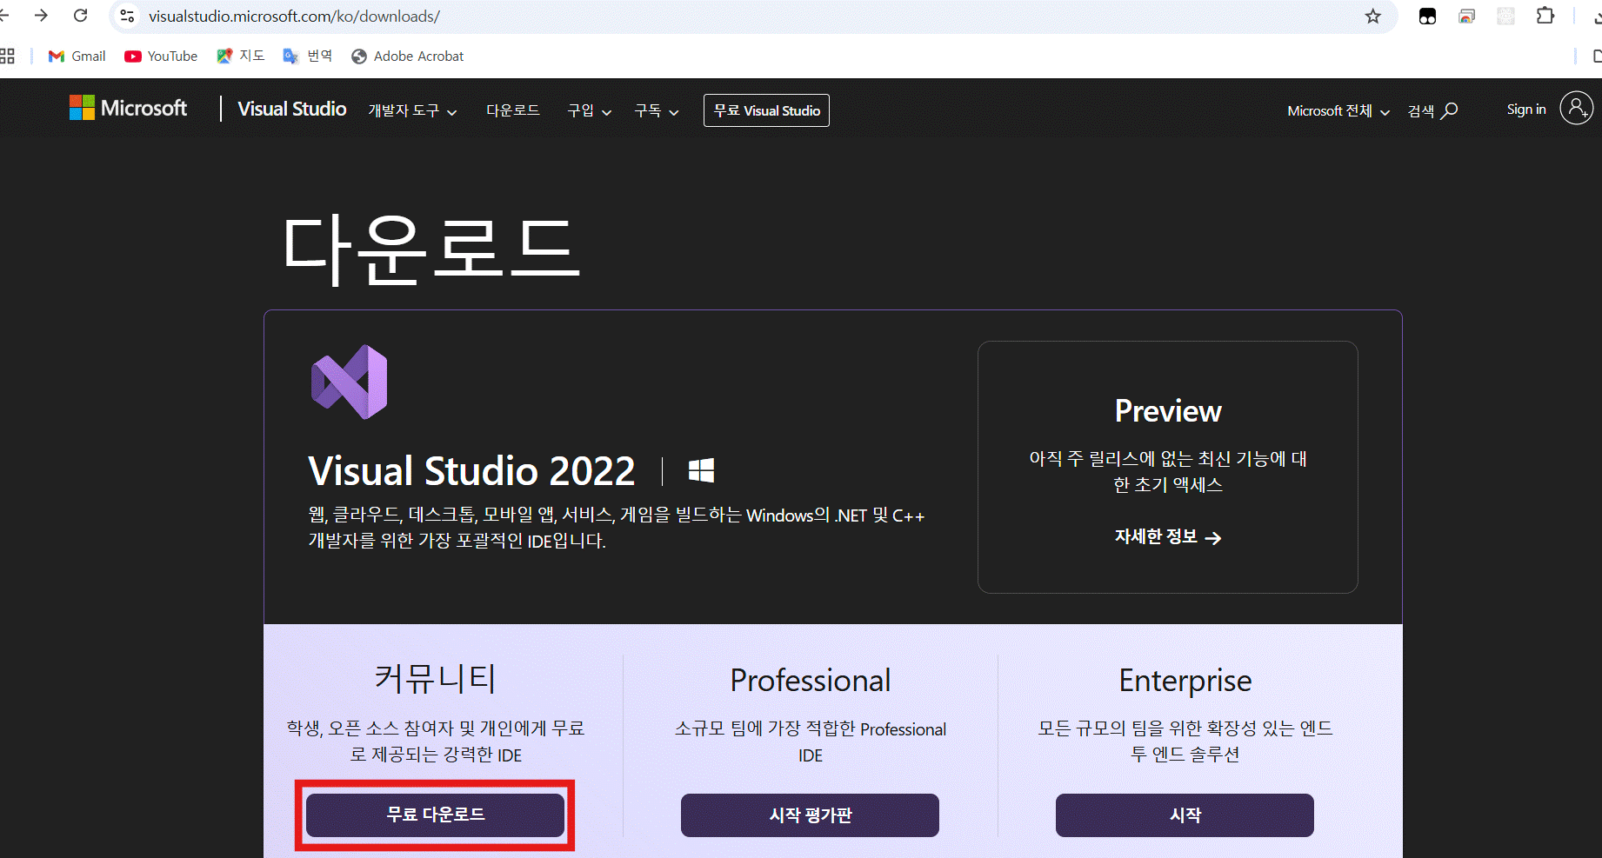Image resolution: width=1602 pixels, height=858 pixels.
Task: Click the 무료 다운로드 Community button
Action: (x=435, y=815)
